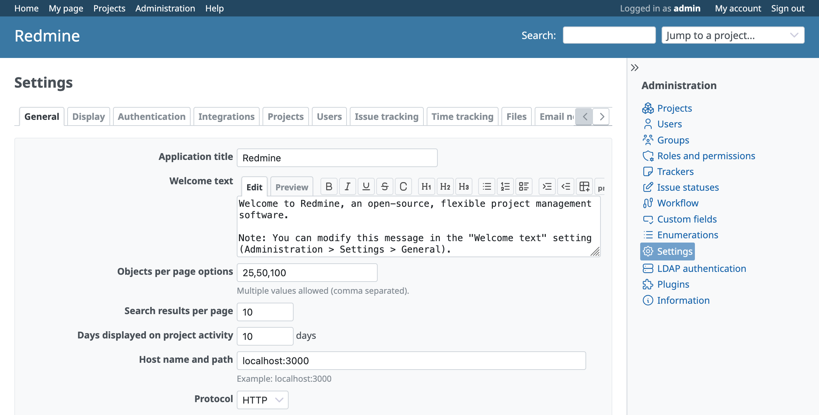Open Roles and permissions in the sidebar
The height and width of the screenshot is (415, 819).
click(706, 156)
